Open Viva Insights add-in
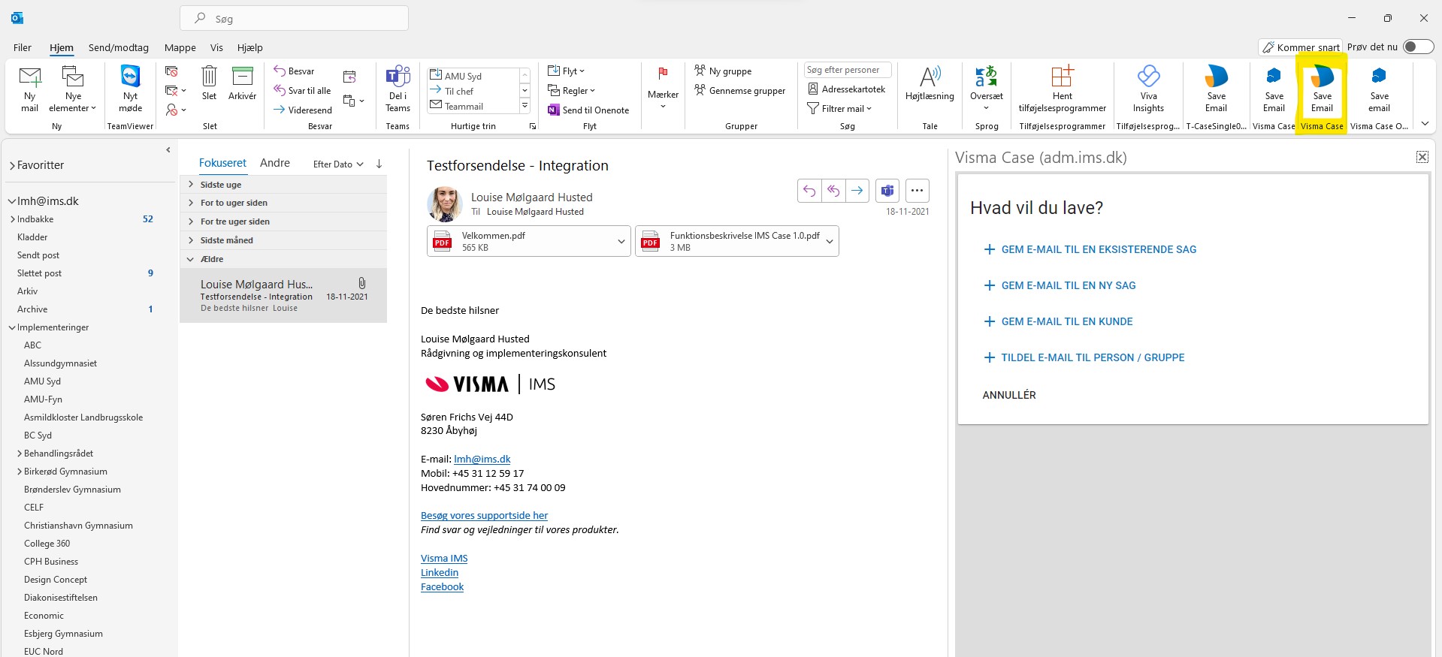The width and height of the screenshot is (1442, 657). click(1148, 89)
